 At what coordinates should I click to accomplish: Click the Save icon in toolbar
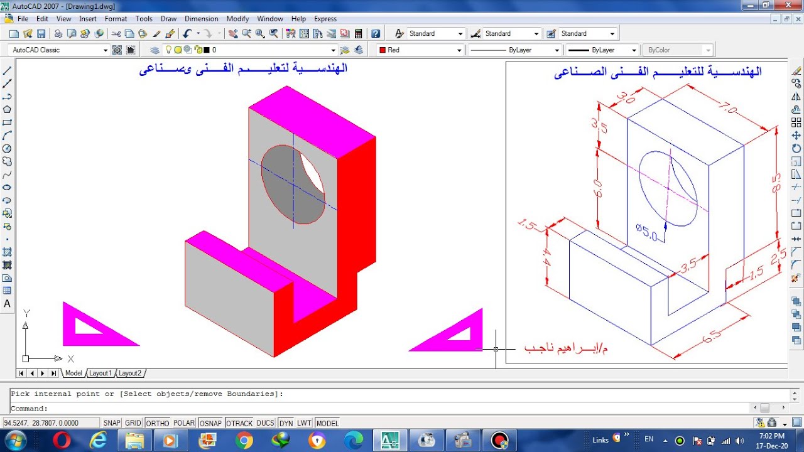point(41,33)
